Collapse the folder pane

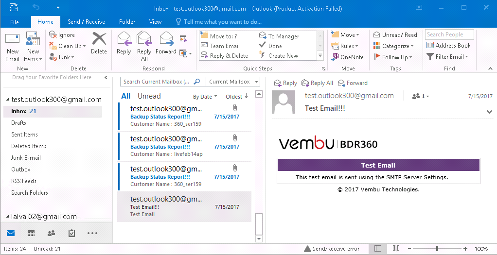coord(106,77)
